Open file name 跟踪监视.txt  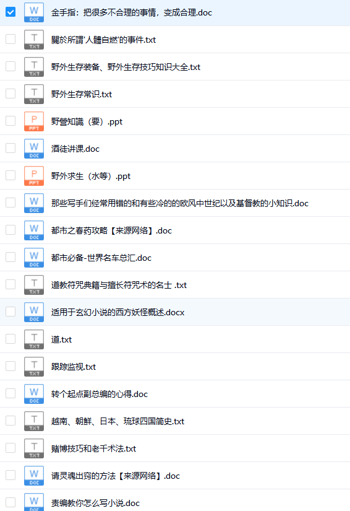pyautogui.click(x=74, y=367)
